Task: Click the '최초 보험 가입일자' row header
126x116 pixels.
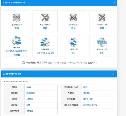Action: click(71, 105)
